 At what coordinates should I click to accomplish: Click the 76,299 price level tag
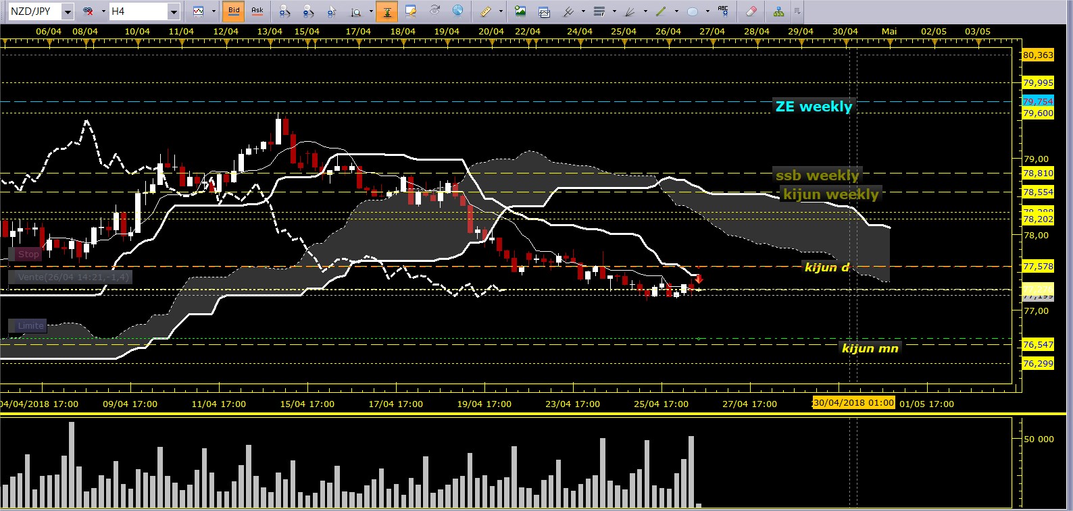pyautogui.click(x=1038, y=364)
